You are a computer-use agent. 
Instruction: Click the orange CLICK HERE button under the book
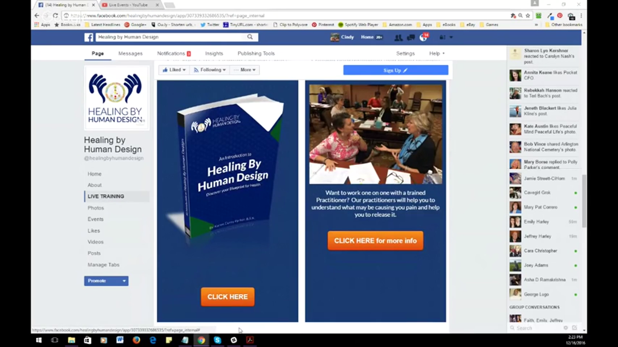(228, 297)
